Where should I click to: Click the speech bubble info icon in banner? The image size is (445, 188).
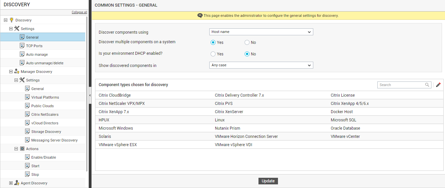[x=200, y=16]
